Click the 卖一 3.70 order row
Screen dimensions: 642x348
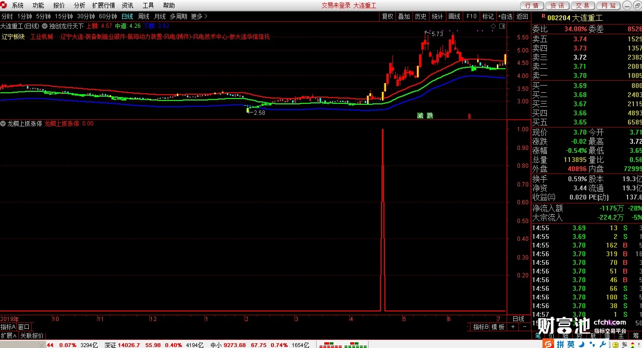tap(587, 75)
